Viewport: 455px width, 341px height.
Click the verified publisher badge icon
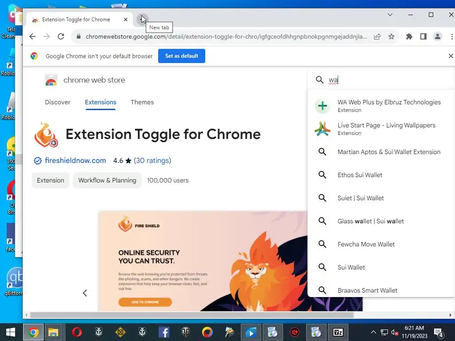(38, 161)
